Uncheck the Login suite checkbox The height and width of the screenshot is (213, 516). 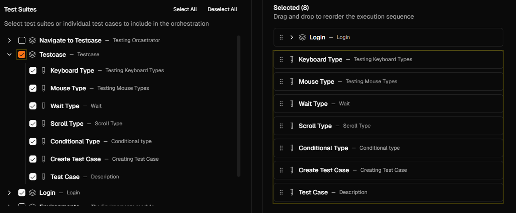(22, 193)
